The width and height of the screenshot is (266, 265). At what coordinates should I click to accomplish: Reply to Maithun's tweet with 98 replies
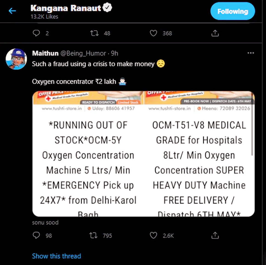pyautogui.click(x=36, y=235)
